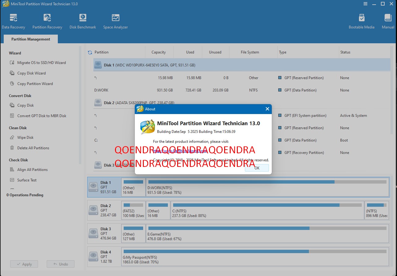Screen dimensions: 397x276
Task: Start the Space Analyzer
Action: click(115, 20)
